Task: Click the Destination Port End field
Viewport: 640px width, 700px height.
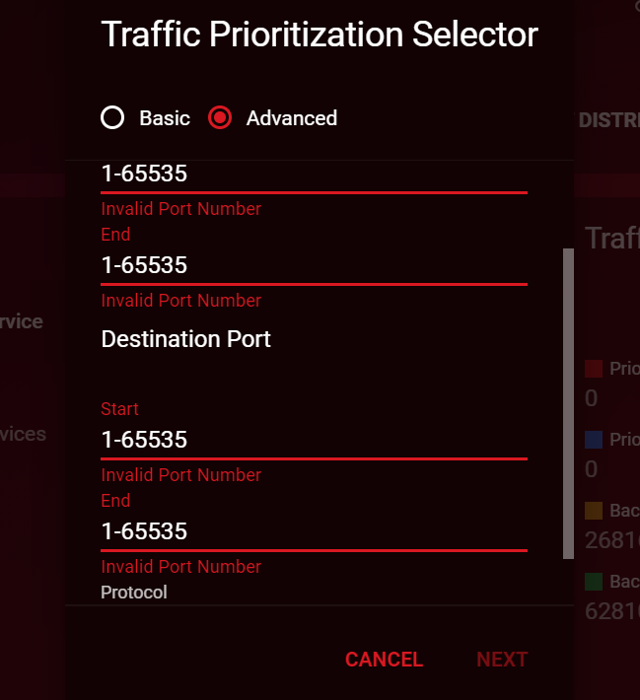Action: point(314,532)
